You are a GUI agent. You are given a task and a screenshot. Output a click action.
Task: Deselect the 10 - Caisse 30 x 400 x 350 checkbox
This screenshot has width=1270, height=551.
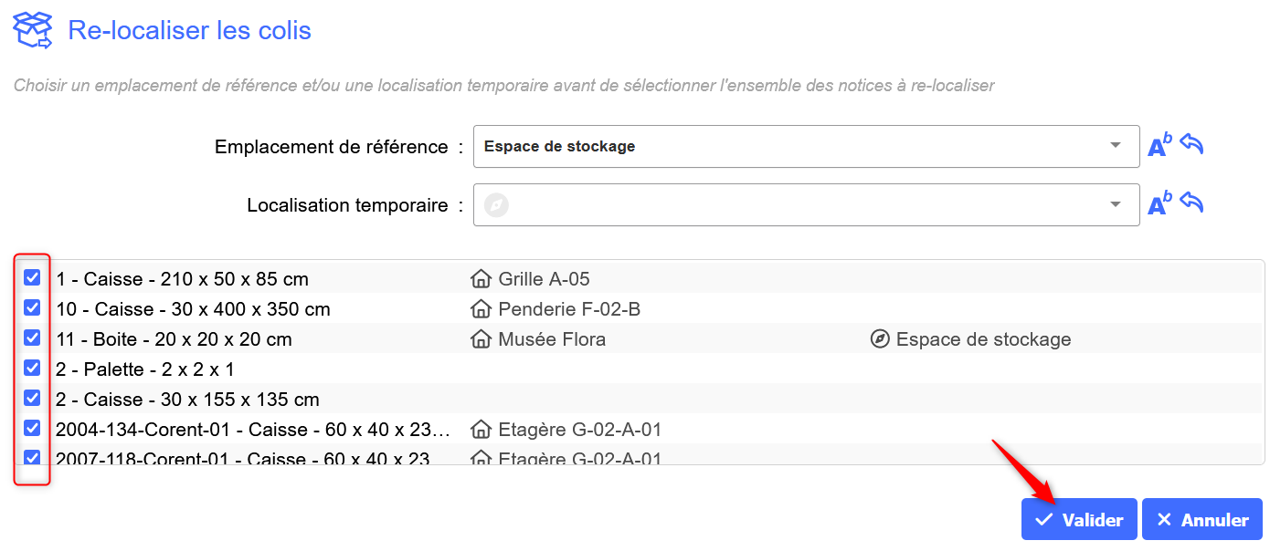[32, 307]
